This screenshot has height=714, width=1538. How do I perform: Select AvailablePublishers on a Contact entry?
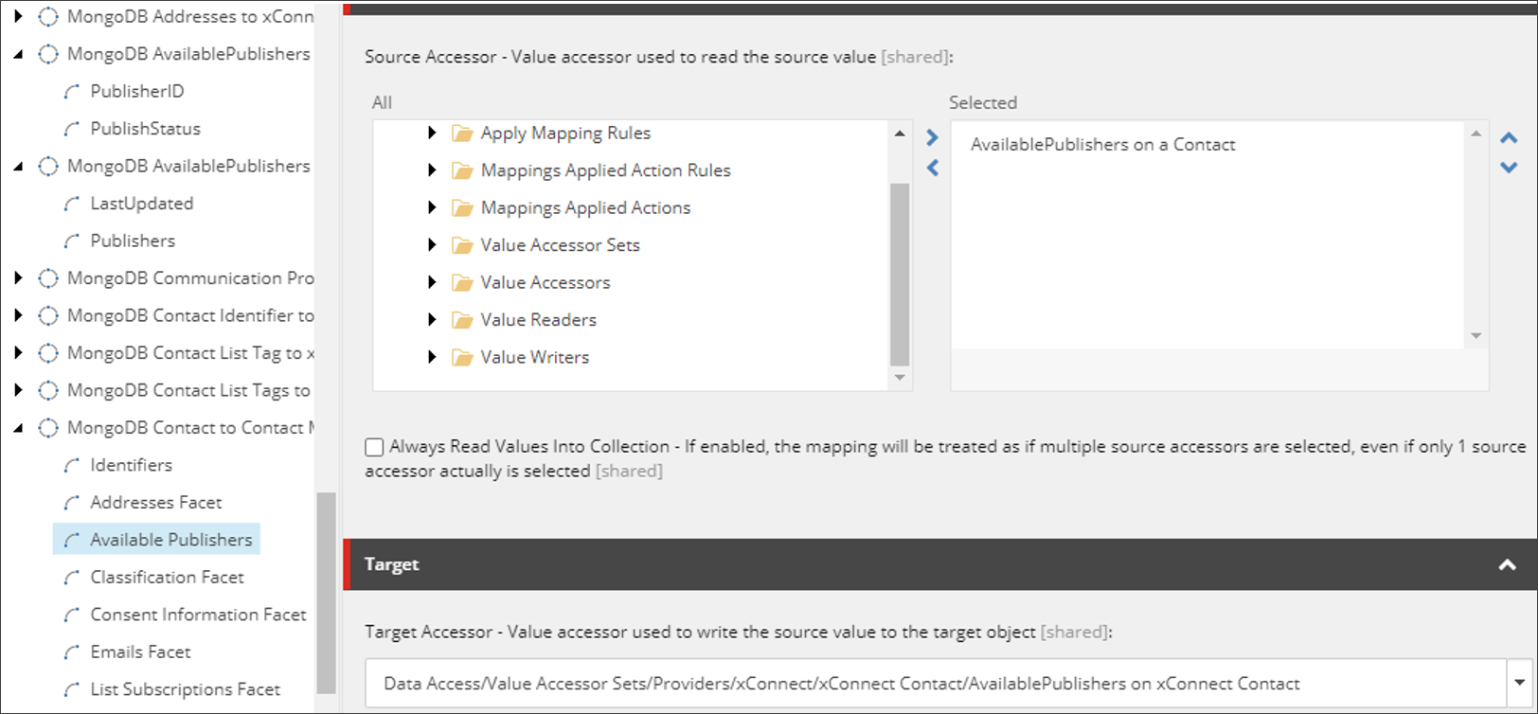click(x=1102, y=145)
